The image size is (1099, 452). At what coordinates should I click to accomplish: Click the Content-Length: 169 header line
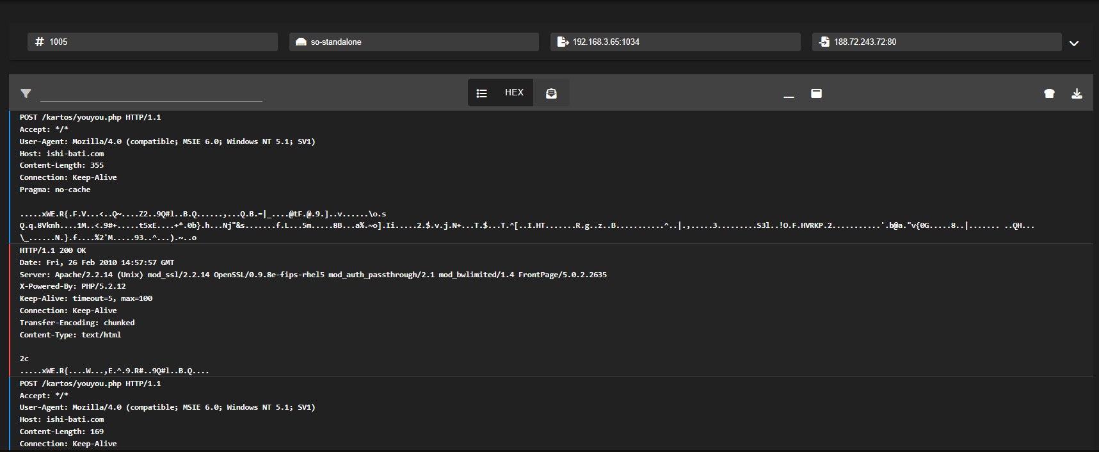coord(61,432)
